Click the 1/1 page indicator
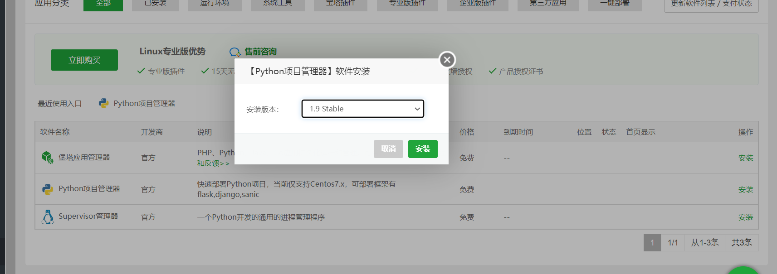 coord(673,243)
